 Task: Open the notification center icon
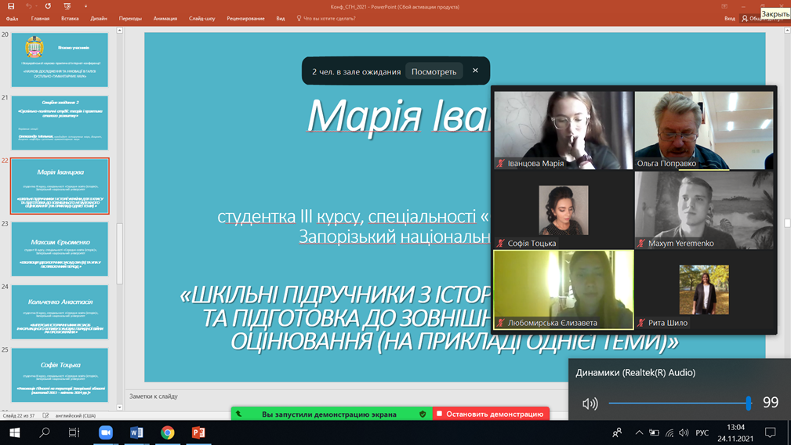770,432
